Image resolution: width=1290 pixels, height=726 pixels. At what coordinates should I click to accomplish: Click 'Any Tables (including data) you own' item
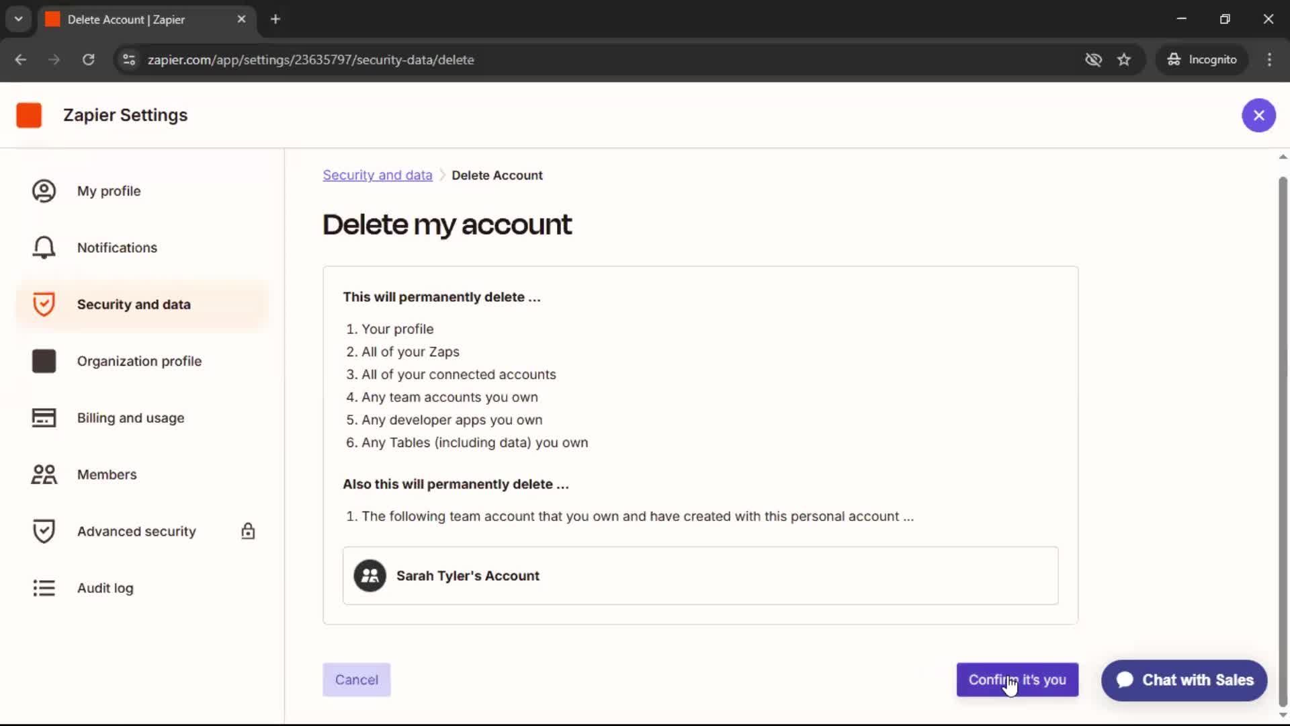475,442
